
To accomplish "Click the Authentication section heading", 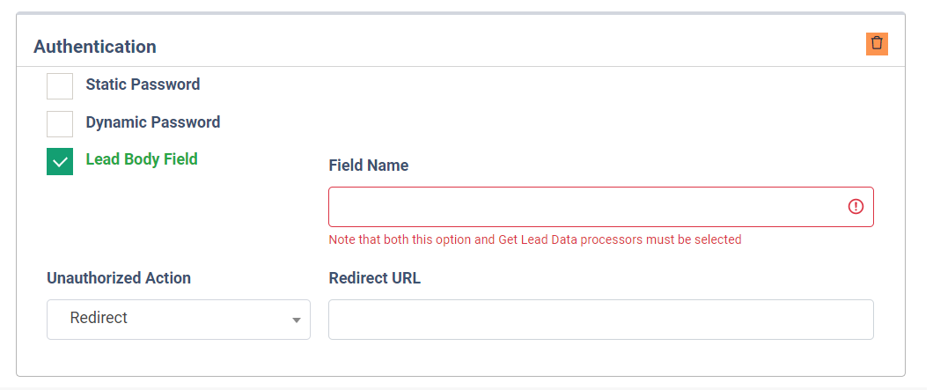I will (x=94, y=47).
